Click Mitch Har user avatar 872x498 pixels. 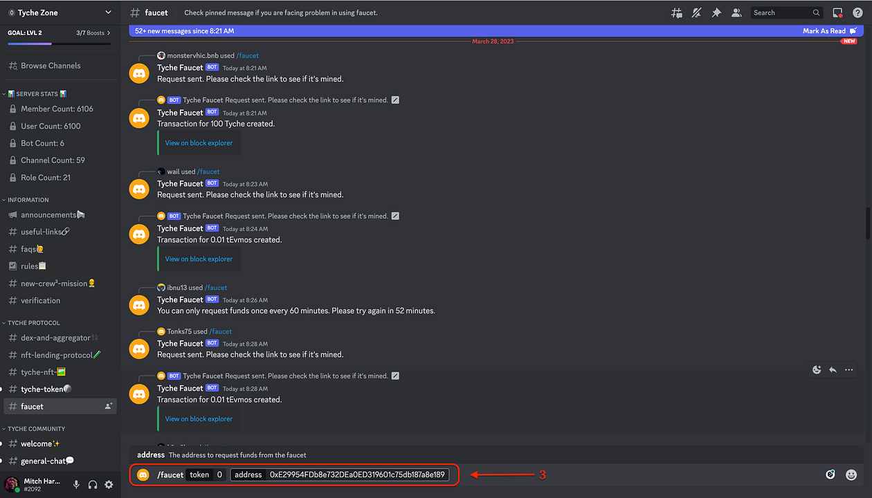click(12, 484)
